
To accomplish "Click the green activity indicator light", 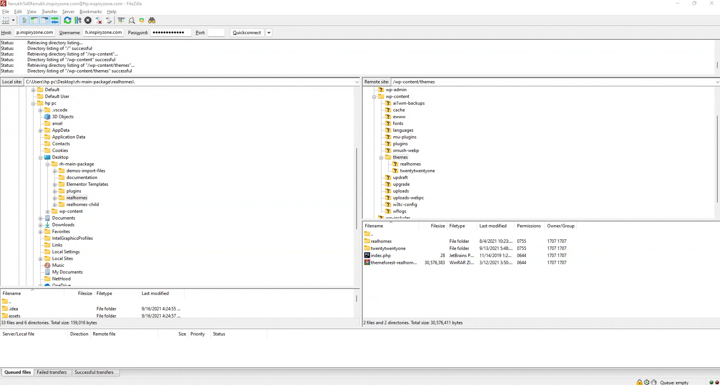I will pyautogui.click(x=711, y=382).
